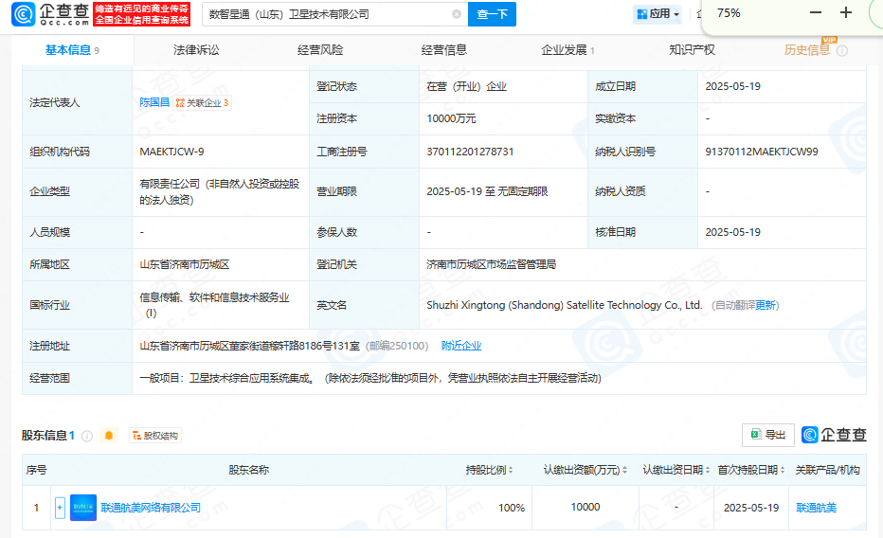Expand shareholder row with plus icon

click(60, 508)
